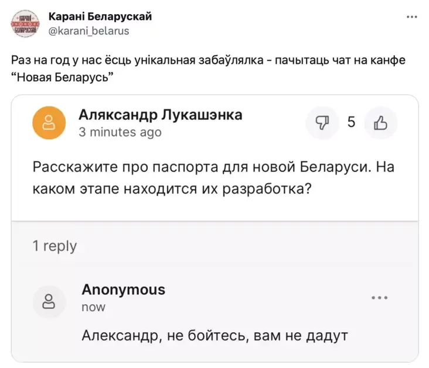429x368 pixels.
Task: Open the reply's three-dot more menu
Action: [379, 298]
